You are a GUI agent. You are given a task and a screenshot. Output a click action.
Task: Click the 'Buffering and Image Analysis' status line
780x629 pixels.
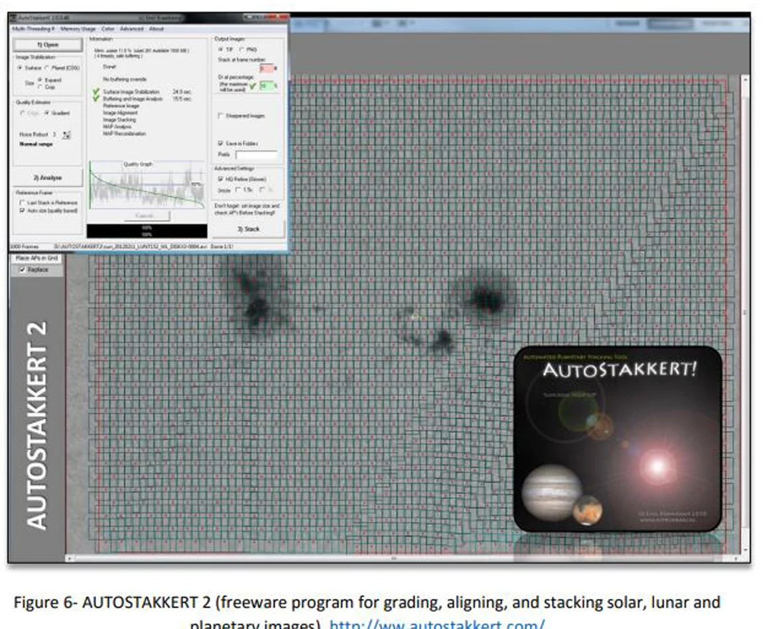coord(133,99)
